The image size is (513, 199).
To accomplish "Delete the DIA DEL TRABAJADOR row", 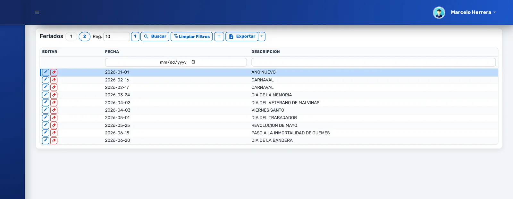I will [54, 118].
